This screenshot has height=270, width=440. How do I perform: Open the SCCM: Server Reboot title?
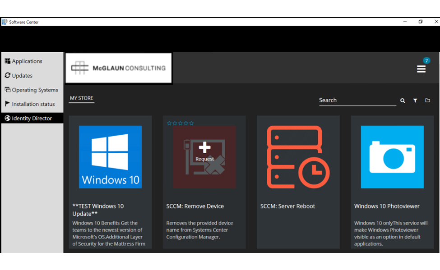287,206
